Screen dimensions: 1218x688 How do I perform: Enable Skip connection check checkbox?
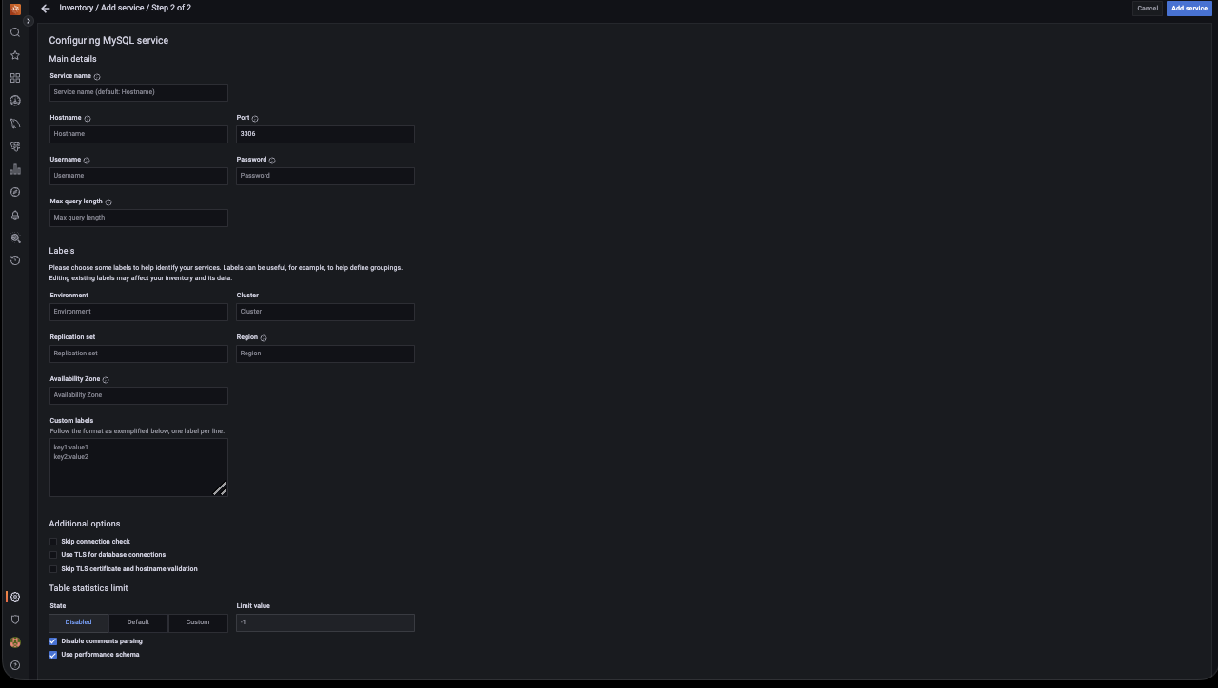[x=53, y=542]
